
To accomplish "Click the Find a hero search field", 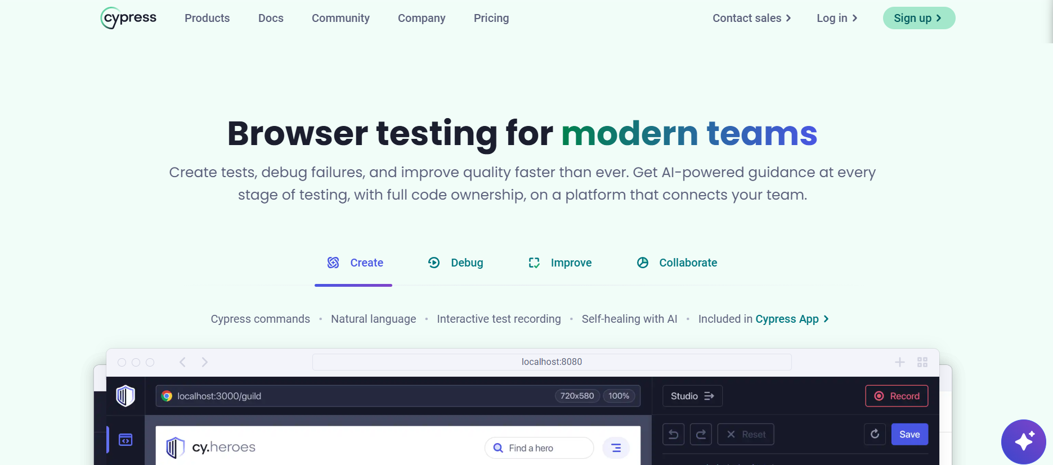I will click(x=539, y=448).
